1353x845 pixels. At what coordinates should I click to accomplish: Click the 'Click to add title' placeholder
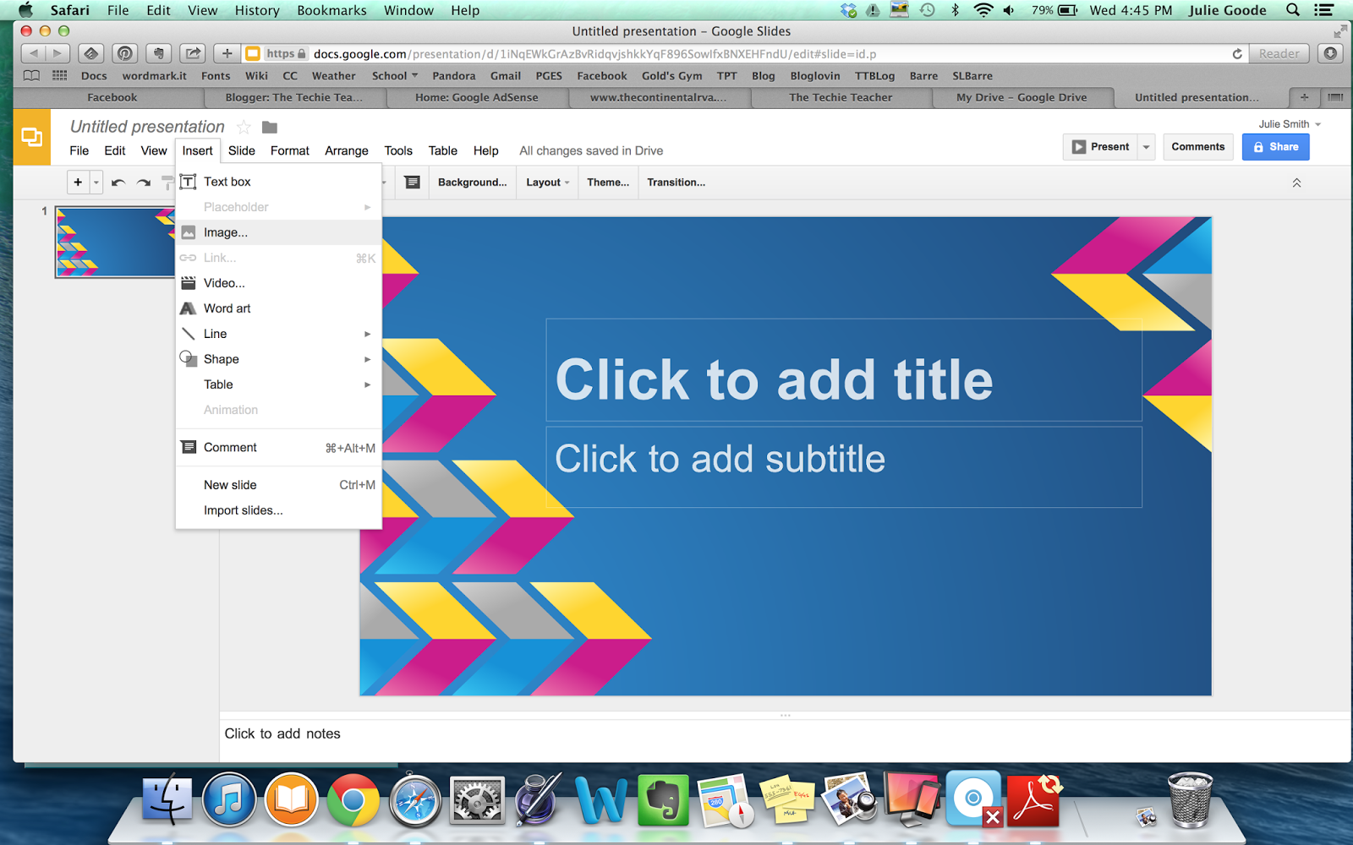[x=844, y=370]
